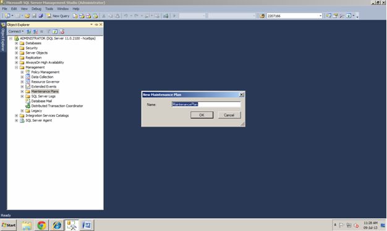Collapse the ADMINISTRATOR server node

pos(11,38)
